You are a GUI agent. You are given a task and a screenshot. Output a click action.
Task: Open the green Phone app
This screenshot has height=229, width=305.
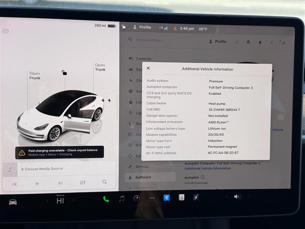[x=106, y=199]
